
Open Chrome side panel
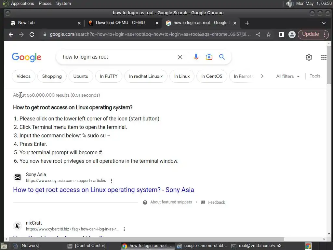[x=281, y=35]
